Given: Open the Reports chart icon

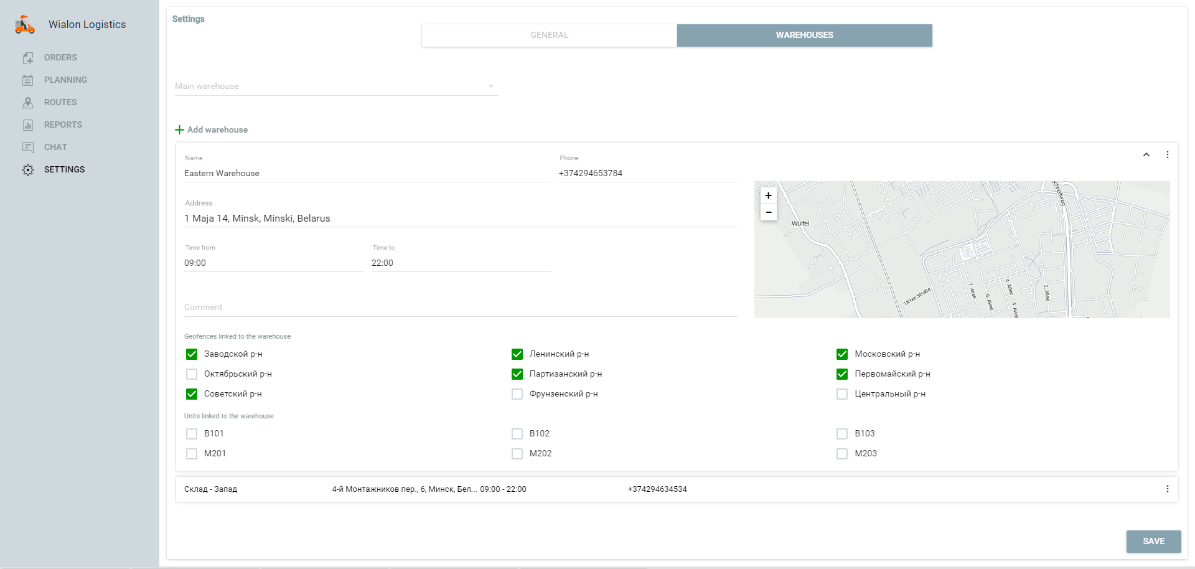Looking at the screenshot, I should (x=28, y=125).
